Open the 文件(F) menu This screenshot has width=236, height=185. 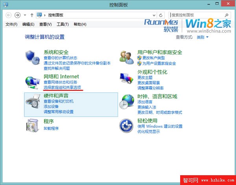tap(11, 24)
